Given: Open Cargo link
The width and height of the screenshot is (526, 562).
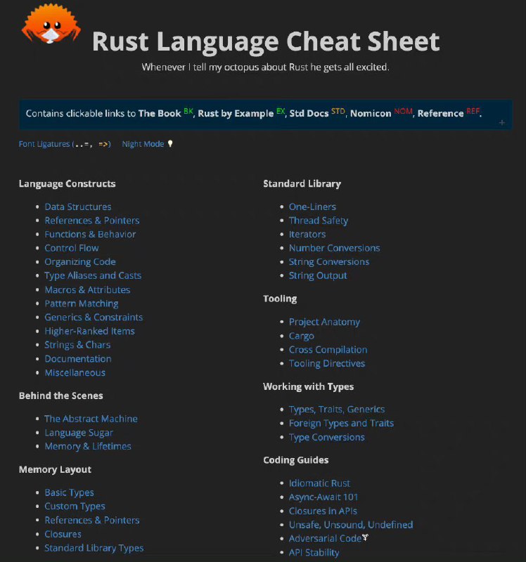Looking at the screenshot, I should pyautogui.click(x=302, y=336).
